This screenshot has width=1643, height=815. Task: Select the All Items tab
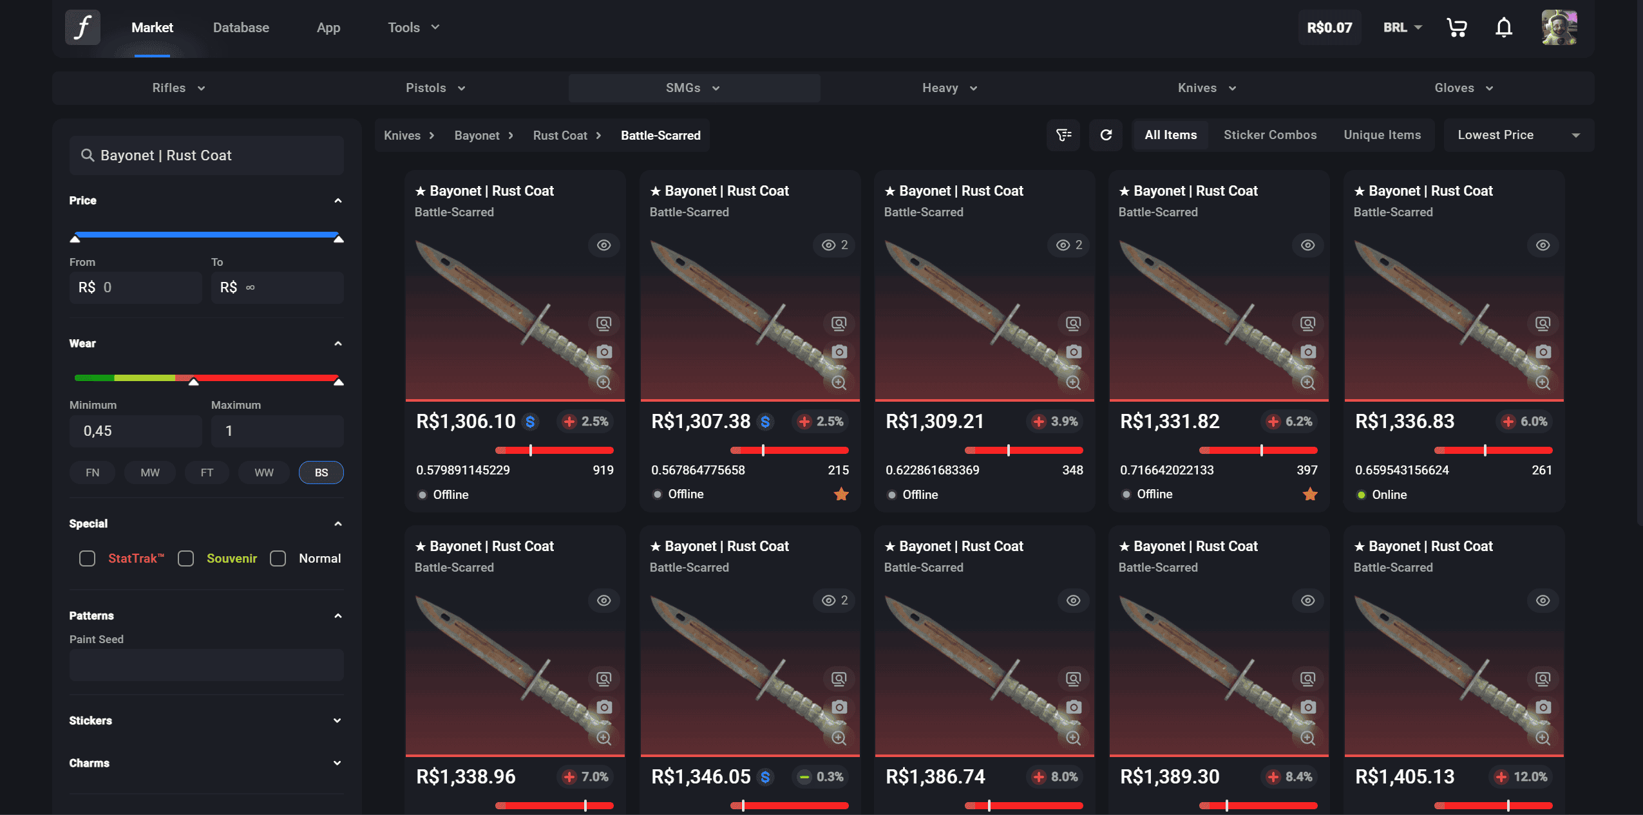1170,135
